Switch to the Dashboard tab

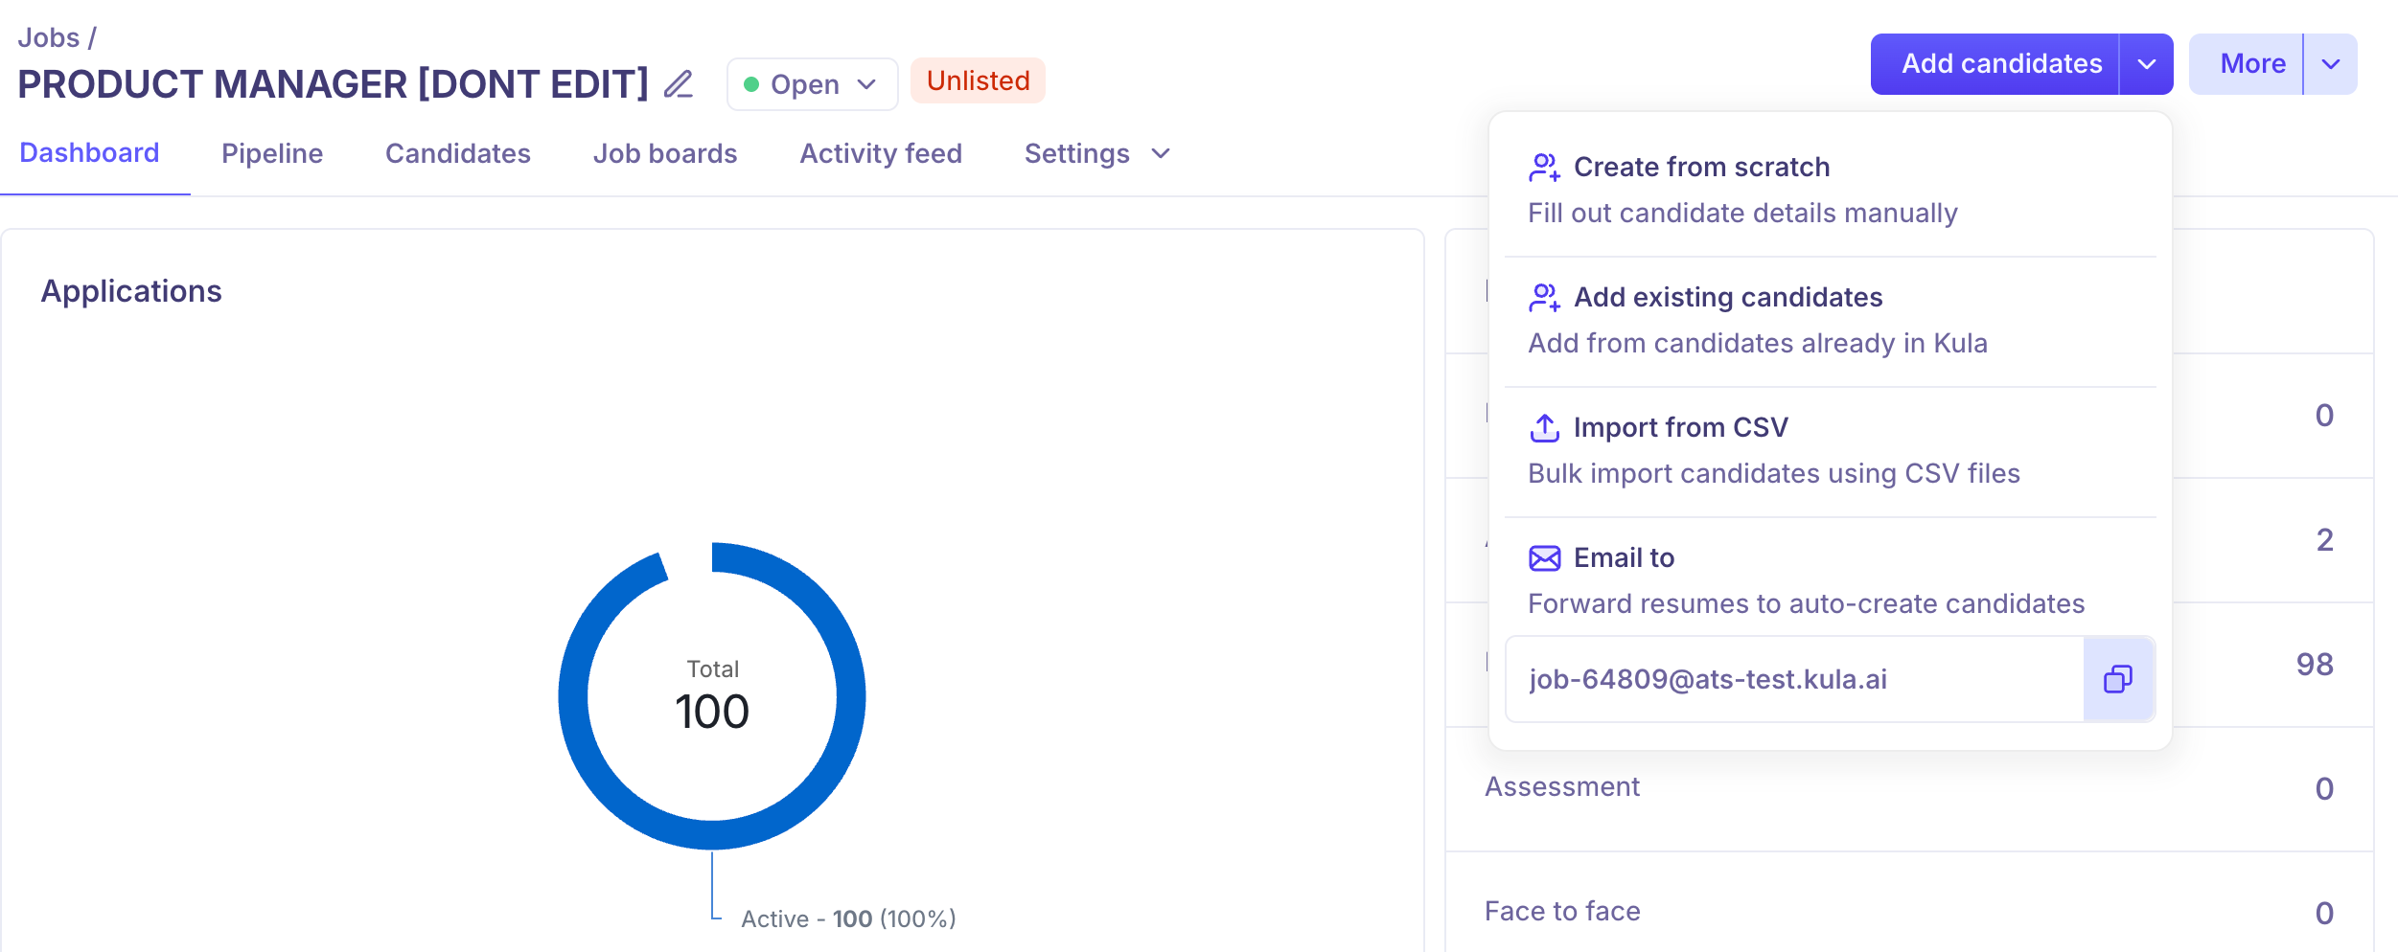tap(89, 153)
